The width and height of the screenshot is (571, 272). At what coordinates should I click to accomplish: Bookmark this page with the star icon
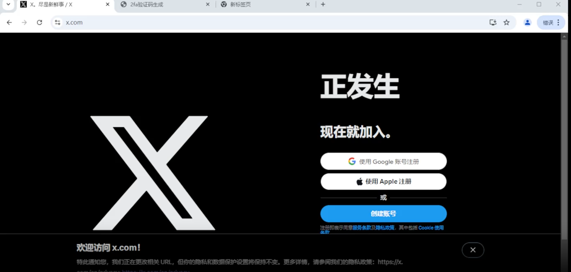point(506,23)
